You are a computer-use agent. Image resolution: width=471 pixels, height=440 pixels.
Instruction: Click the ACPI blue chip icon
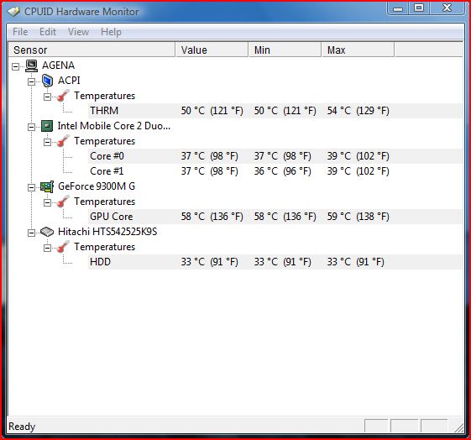pyautogui.click(x=48, y=81)
